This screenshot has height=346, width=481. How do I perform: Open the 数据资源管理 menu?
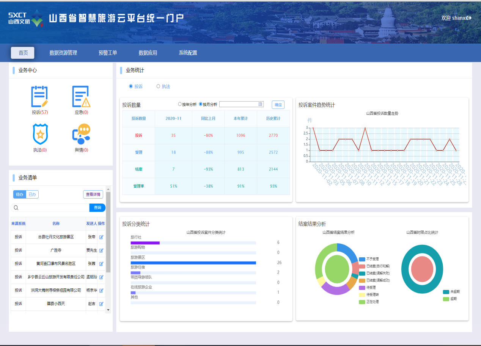click(x=63, y=53)
